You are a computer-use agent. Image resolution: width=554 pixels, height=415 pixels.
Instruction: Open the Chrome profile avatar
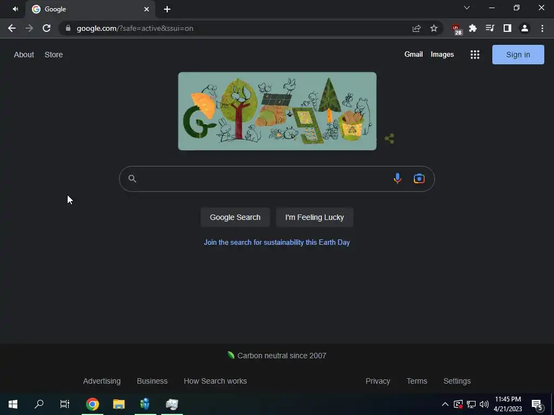[525, 28]
